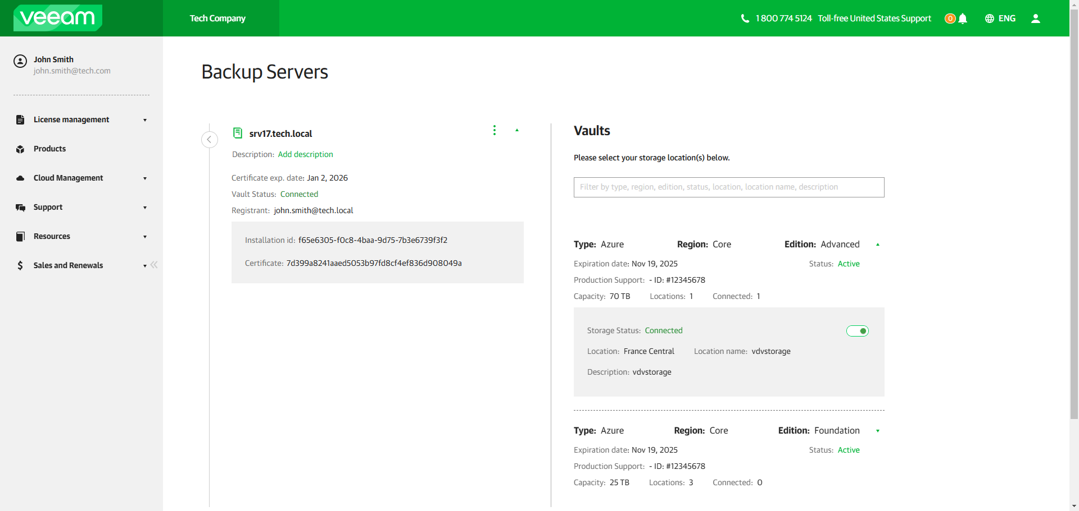Click the phone support icon

point(745,19)
